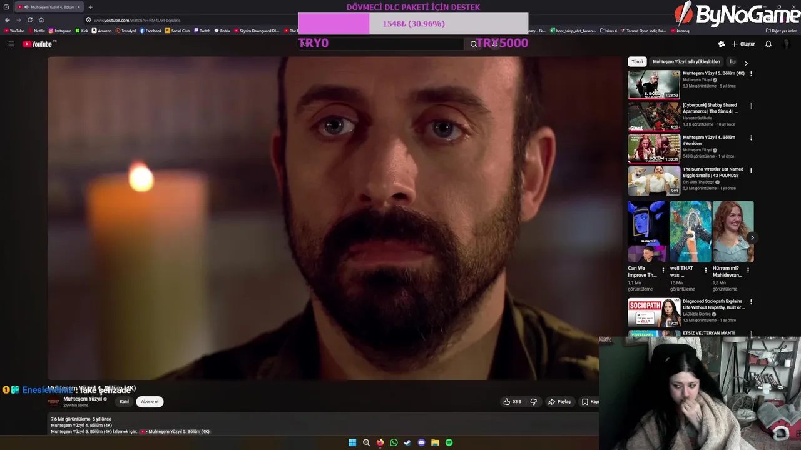This screenshot has width=801, height=450.
Task: Close the Muhteşem Yüzyıl 4. Bölüm tab
Action: pyautogui.click(x=79, y=7)
